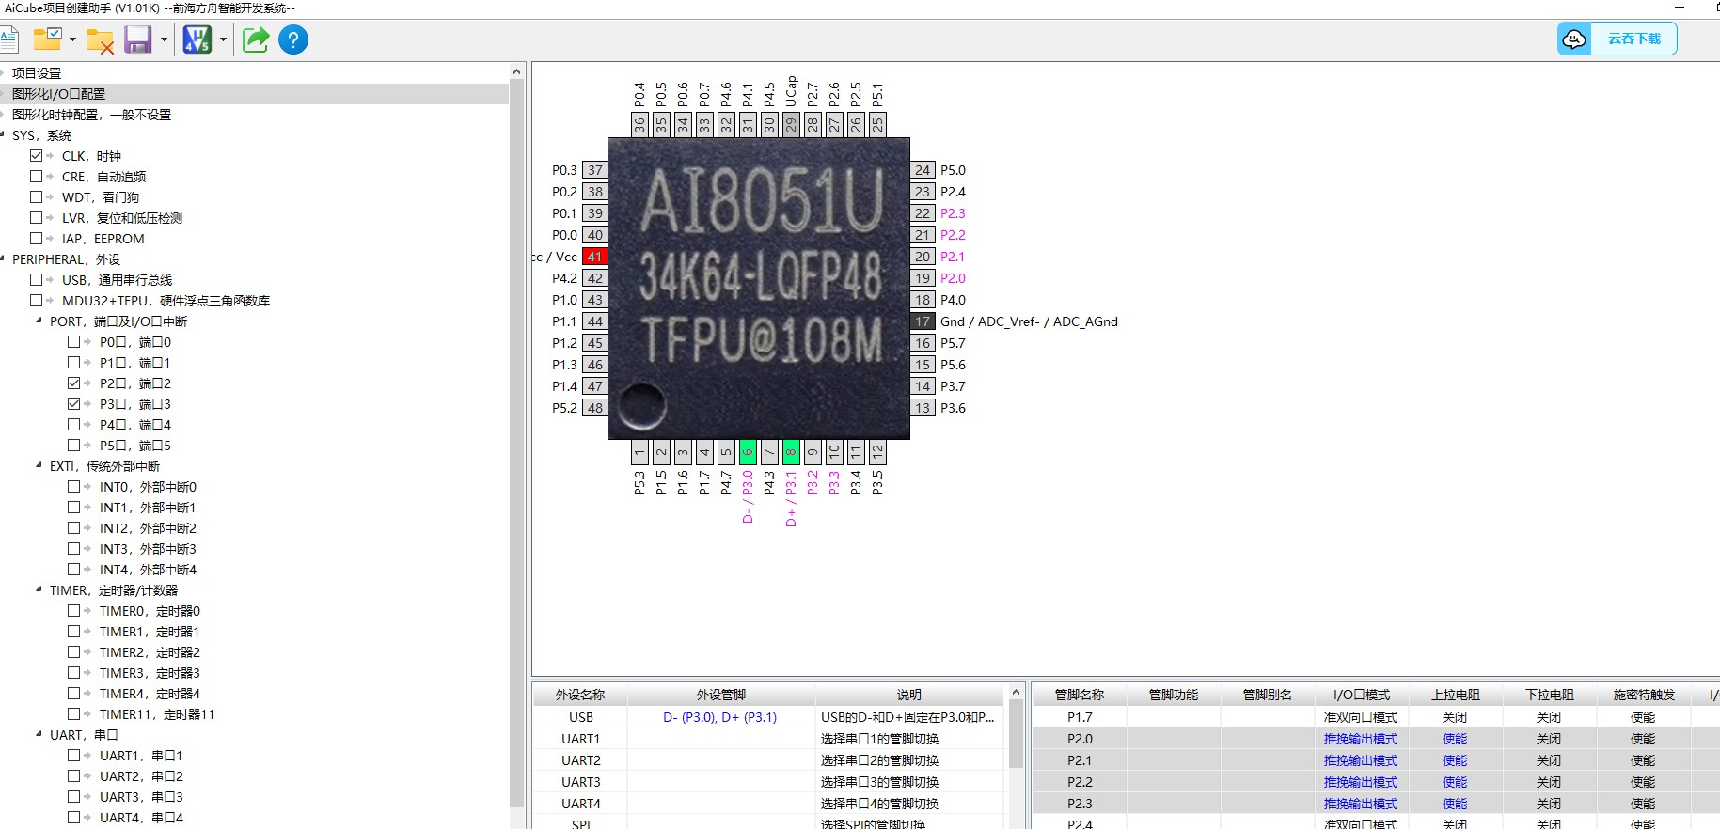Click the close project folder icon
The width and height of the screenshot is (1720, 829).
100,40
